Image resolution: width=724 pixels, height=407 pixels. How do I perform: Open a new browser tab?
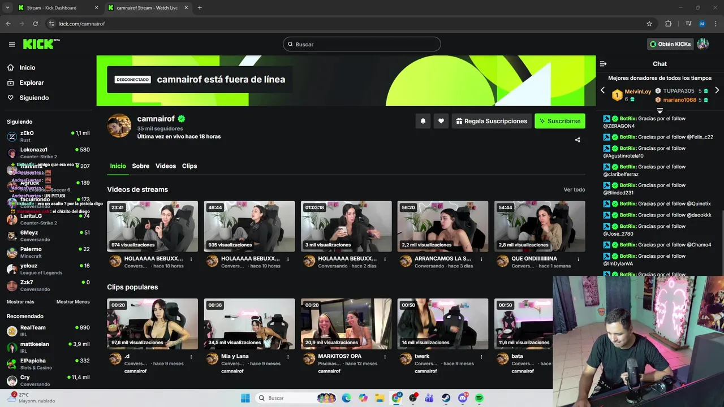(200, 8)
